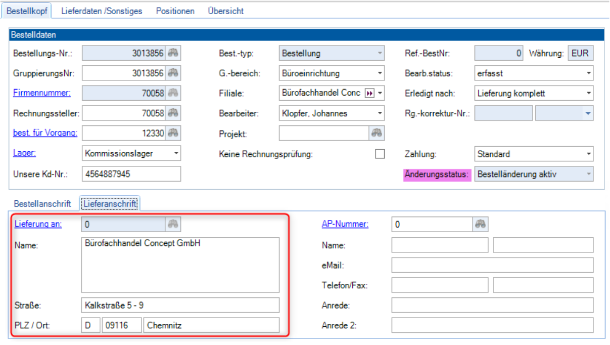Click binoculars search icon next to Bestellungs-Nr.
Screen dimensions: 610x345
173,53
